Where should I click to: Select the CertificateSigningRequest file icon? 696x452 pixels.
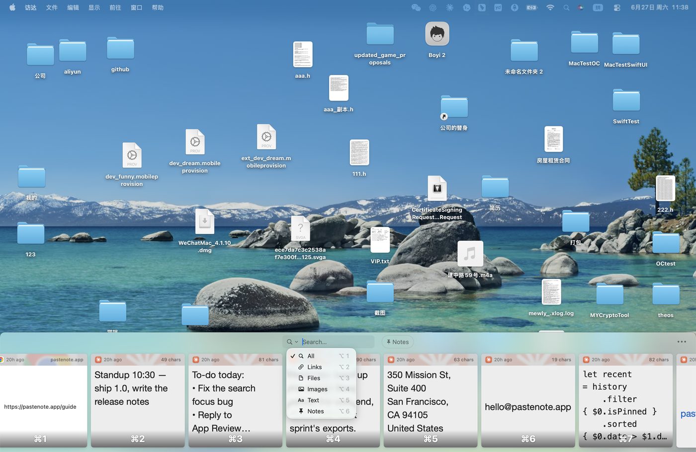point(437,189)
